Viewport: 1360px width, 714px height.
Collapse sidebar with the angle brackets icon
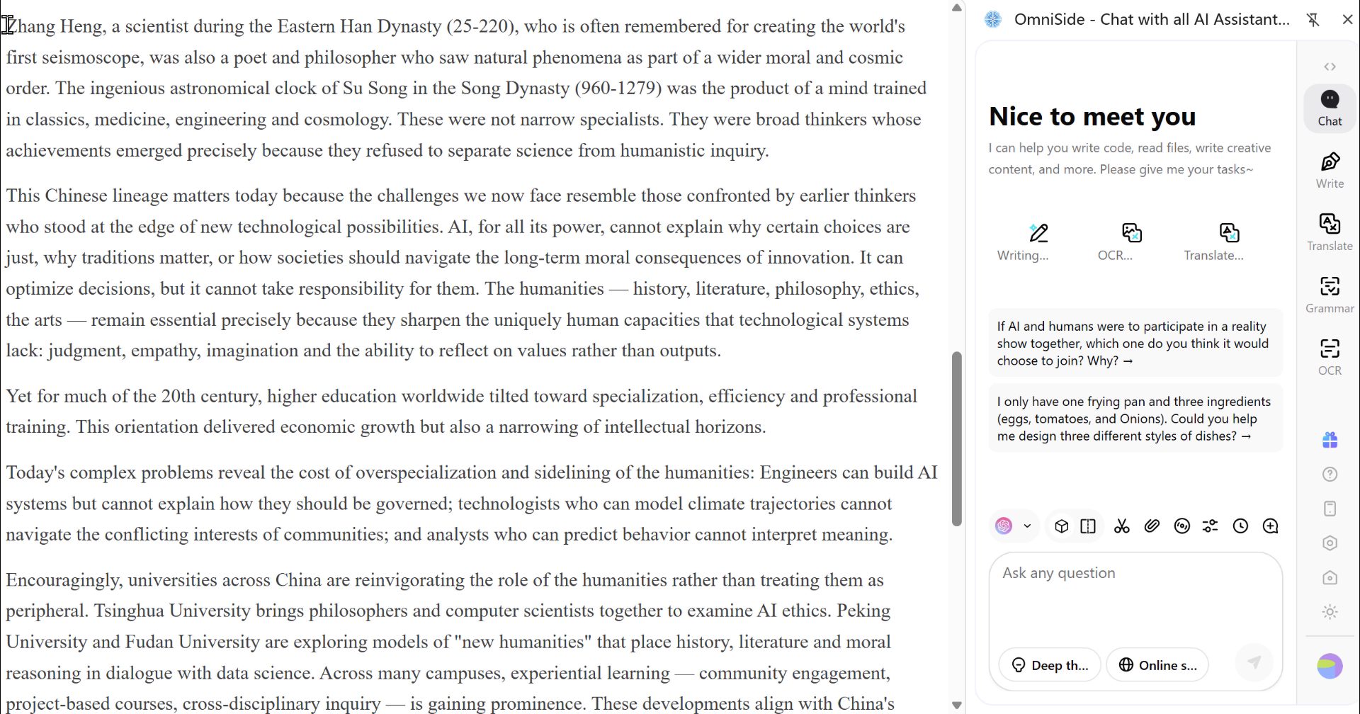point(1330,67)
